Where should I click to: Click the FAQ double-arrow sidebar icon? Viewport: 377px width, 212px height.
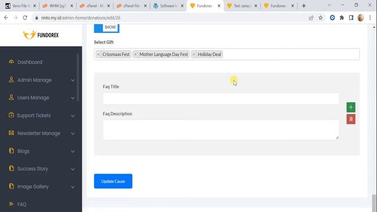(x=11, y=204)
